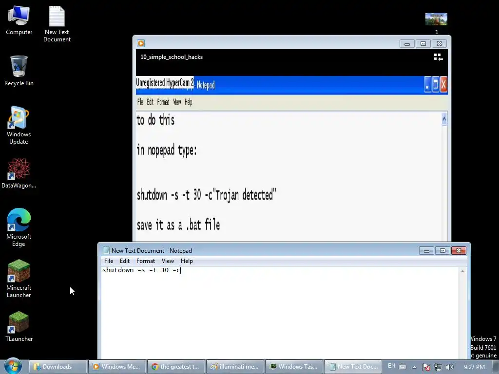Close the New Text Document Notepad window

pyautogui.click(x=459, y=251)
